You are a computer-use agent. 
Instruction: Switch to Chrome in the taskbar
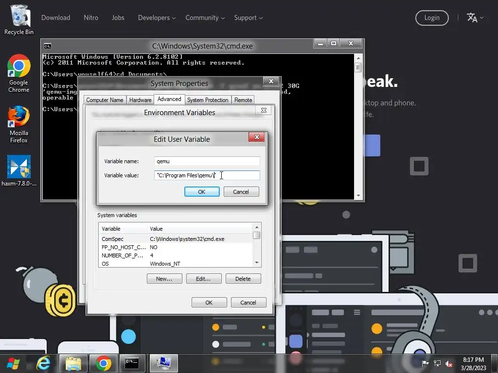click(103, 363)
